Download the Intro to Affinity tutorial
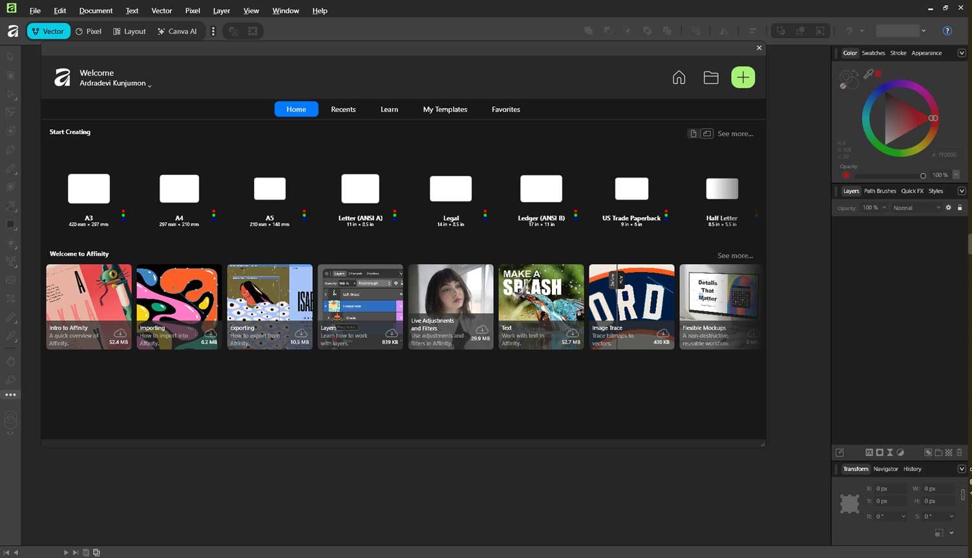The width and height of the screenshot is (972, 558). point(120,333)
